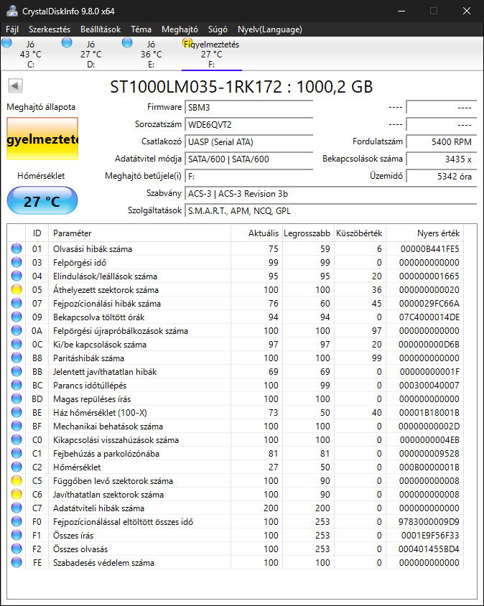Click the yellow status icon for Függőben levő szektorok
484x606 pixels.
(17, 481)
